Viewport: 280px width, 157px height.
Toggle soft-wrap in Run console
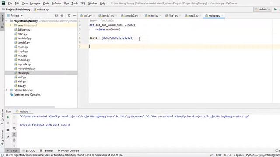14,129
